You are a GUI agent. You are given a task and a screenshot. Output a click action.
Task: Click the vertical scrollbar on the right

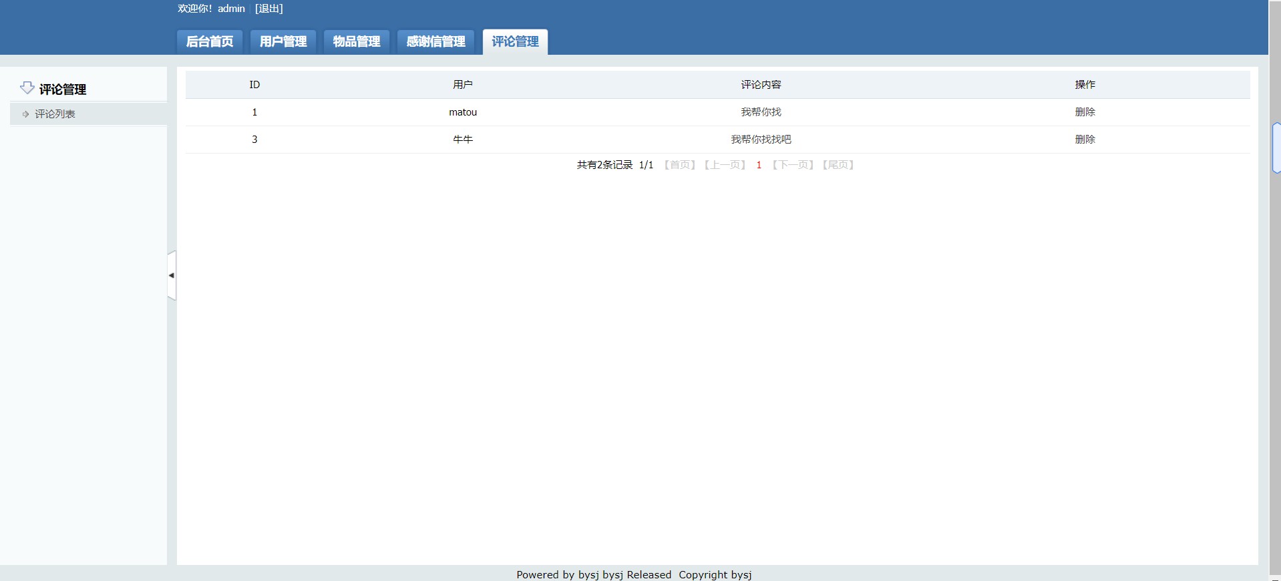click(x=1276, y=148)
